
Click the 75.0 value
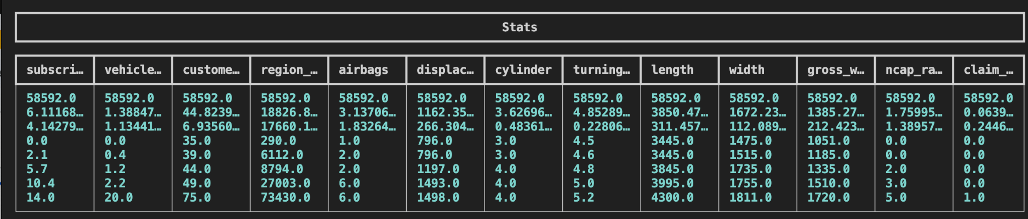coord(197,197)
